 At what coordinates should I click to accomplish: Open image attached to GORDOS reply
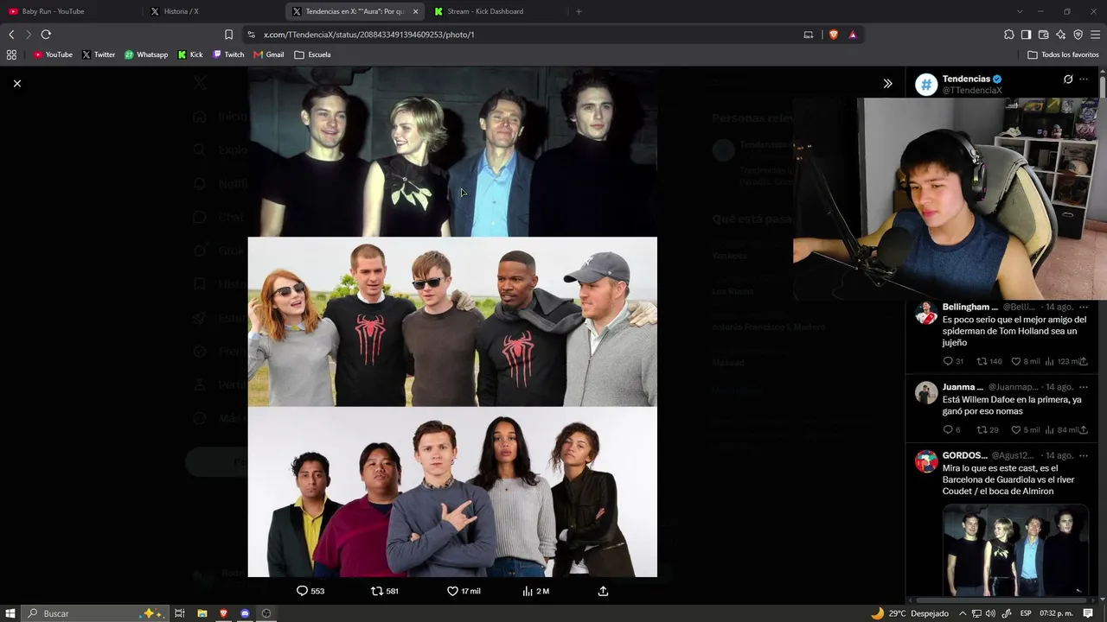(x=1015, y=550)
